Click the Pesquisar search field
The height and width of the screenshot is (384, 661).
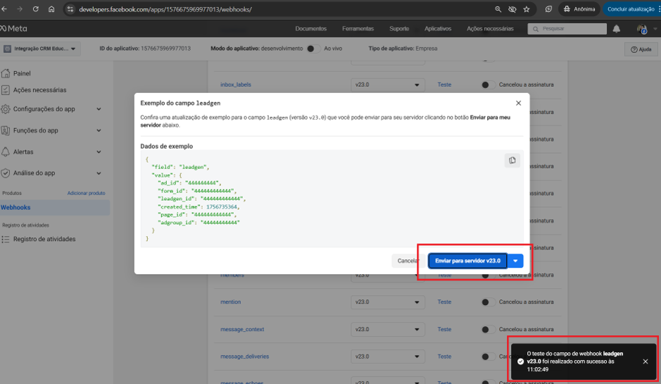click(x=567, y=29)
